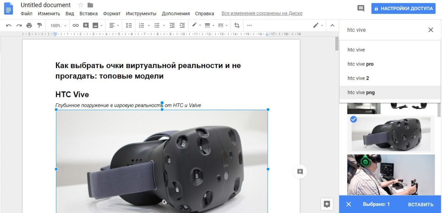The width and height of the screenshot is (442, 213).
Task: Open the Google Docs home icon
Action: point(8,9)
